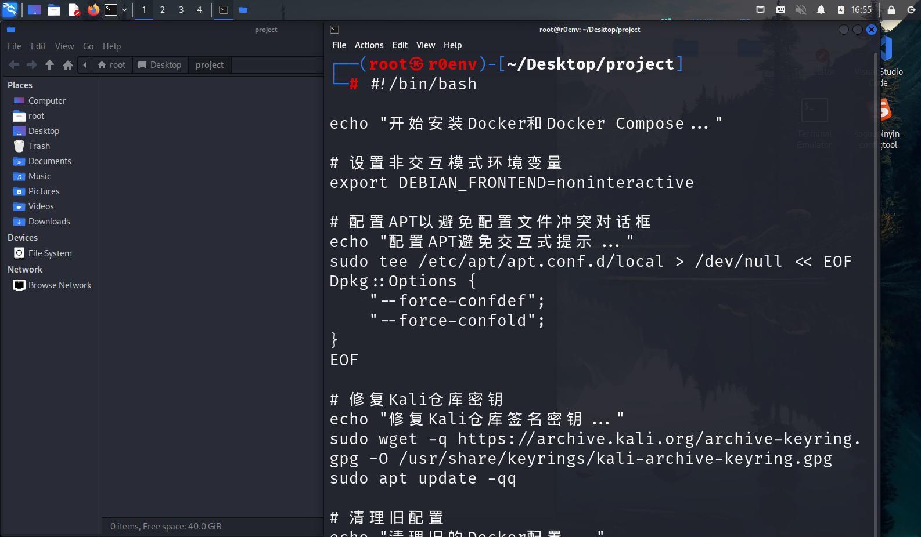Click the 'sudo apt update -qq' line

pyautogui.click(x=423, y=478)
